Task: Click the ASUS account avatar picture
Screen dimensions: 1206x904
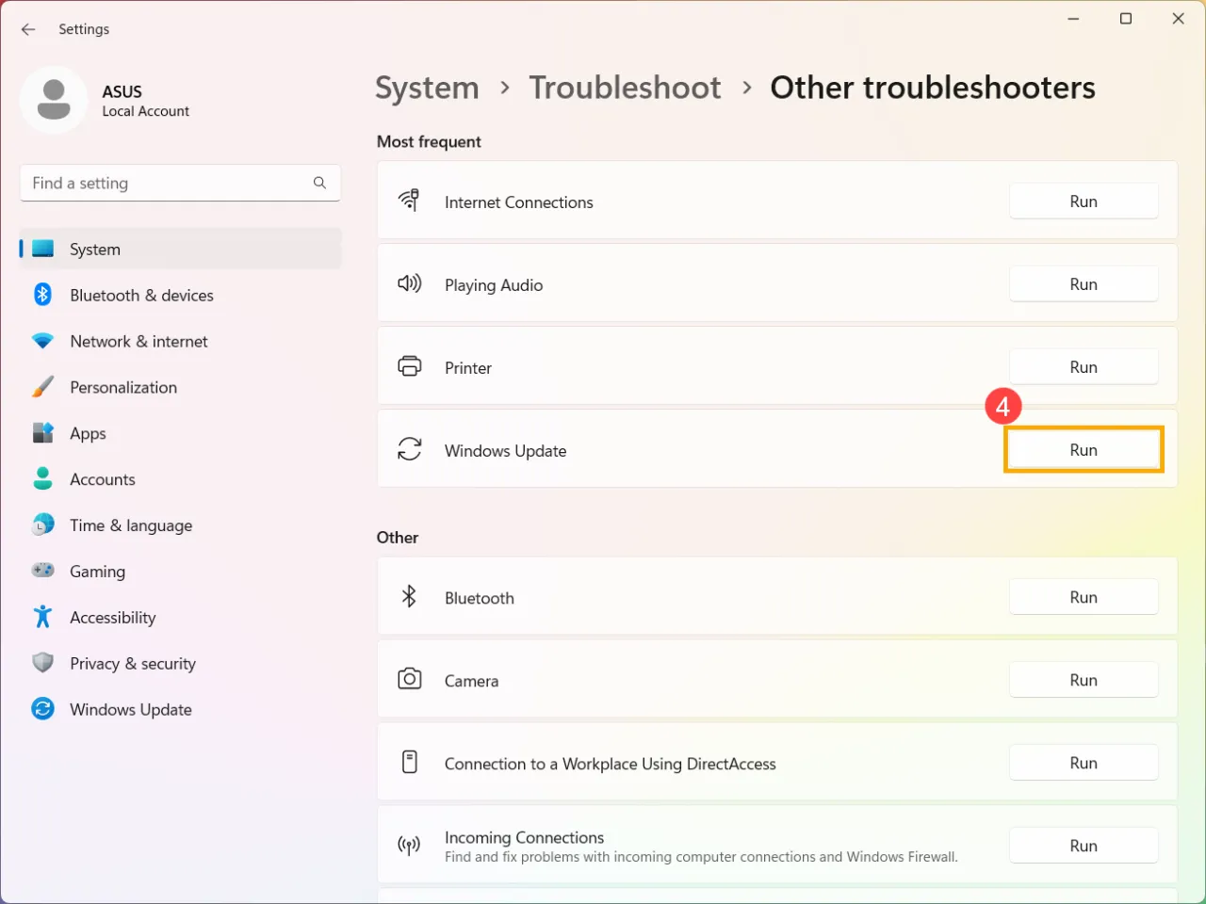Action: click(54, 100)
